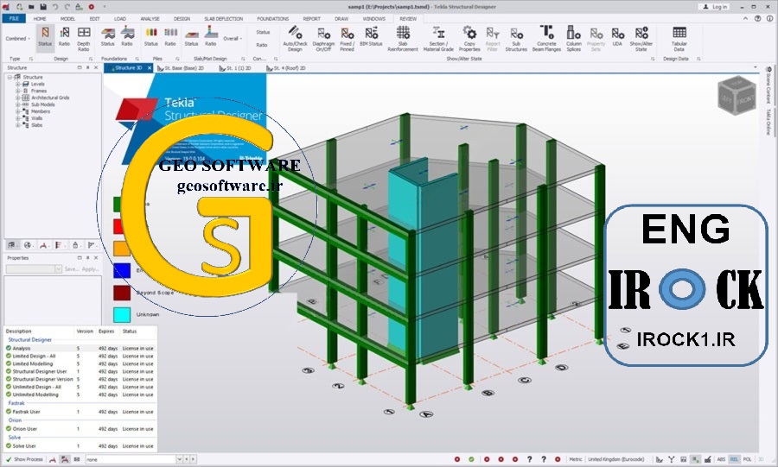Viewport: 778px width, 467px height.
Task: Click the Unknown cyan legend swatch
Action: [122, 314]
